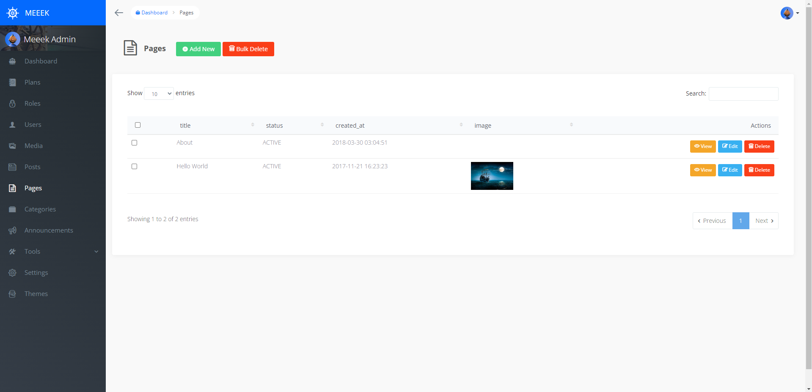
Task: Click the Themes sidebar icon
Action: click(x=13, y=293)
